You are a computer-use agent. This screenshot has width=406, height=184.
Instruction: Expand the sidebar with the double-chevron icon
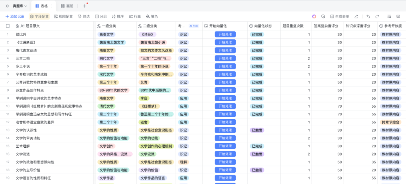(x=7, y=6)
